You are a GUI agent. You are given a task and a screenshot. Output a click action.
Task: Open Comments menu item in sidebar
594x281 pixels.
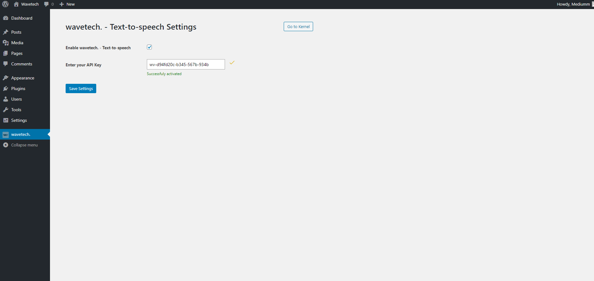[x=25, y=64]
